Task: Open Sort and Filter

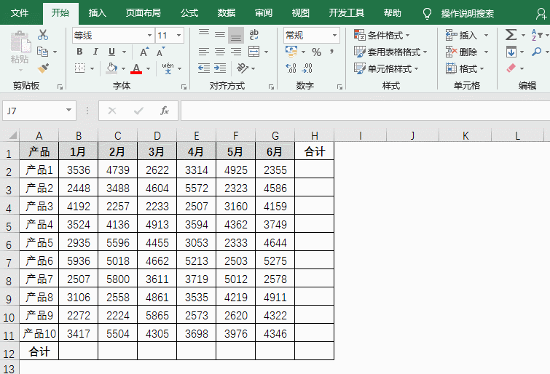Action: pos(537,35)
